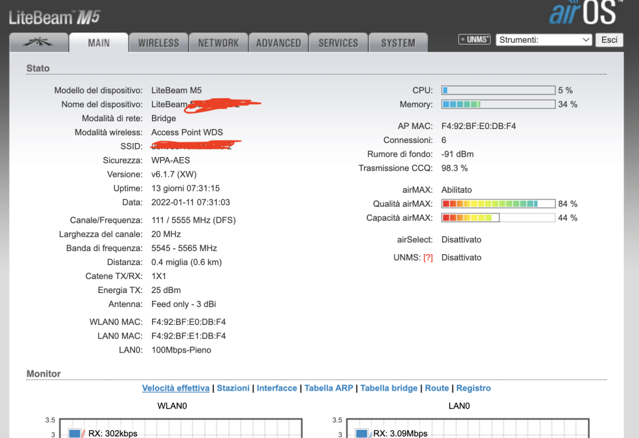Click the Qualità airMAX color bar
Screen dimensions: 639x438
tap(498, 204)
